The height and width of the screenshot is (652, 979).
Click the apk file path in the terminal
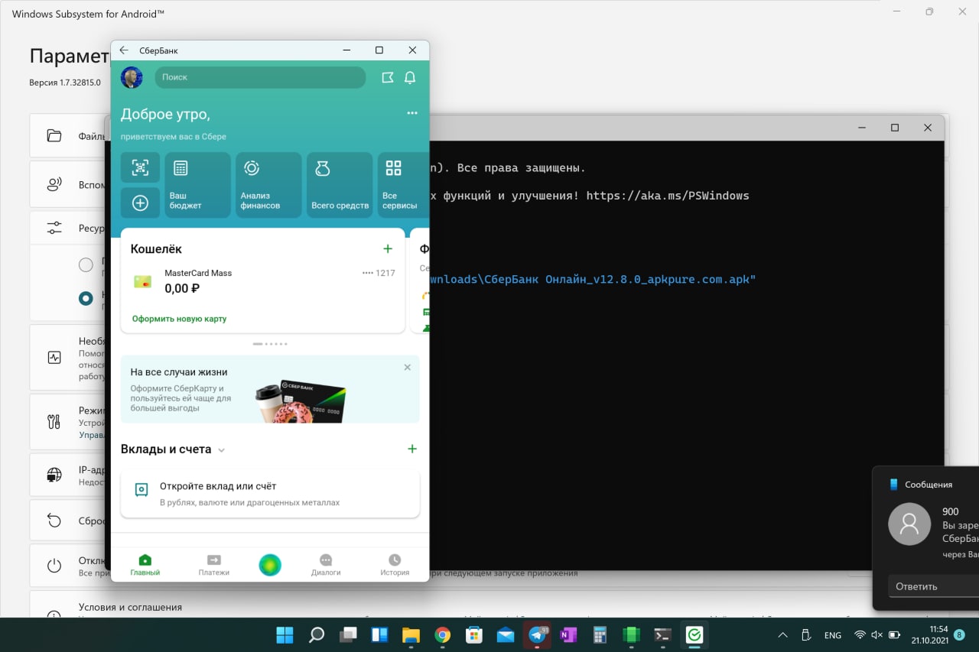pyautogui.click(x=593, y=280)
